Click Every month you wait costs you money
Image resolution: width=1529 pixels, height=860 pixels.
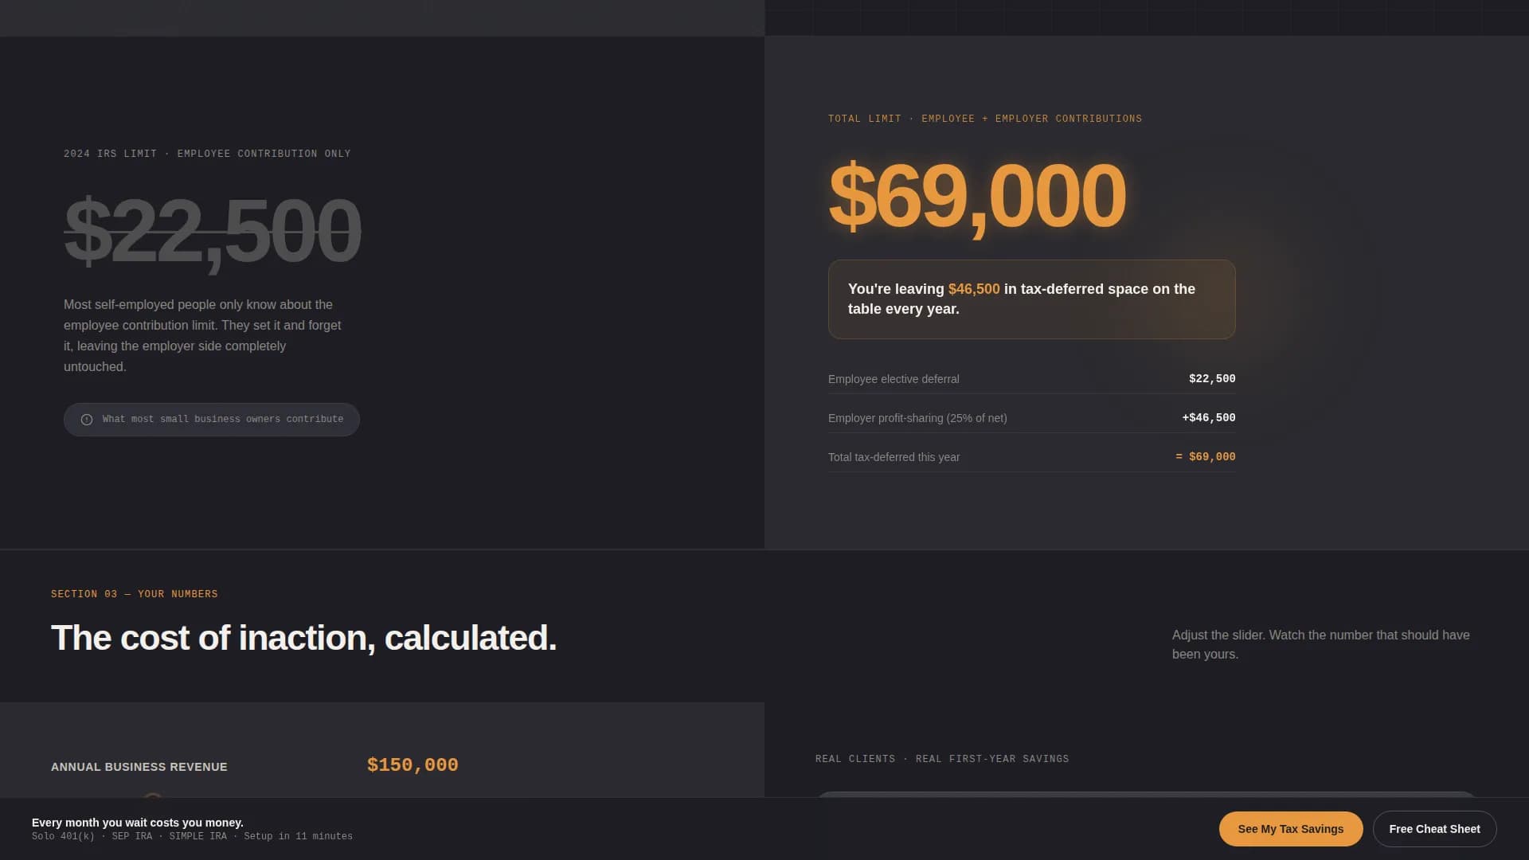click(x=137, y=823)
